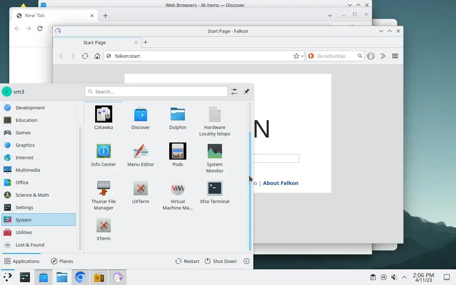Click Falkon search magnifier button
Image resolution: width=456 pixels, height=285 pixels.
click(x=360, y=56)
